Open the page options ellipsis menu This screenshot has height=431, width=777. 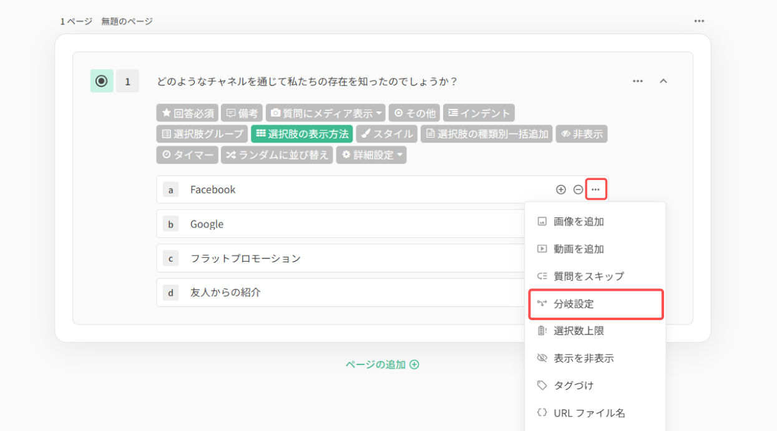699,21
